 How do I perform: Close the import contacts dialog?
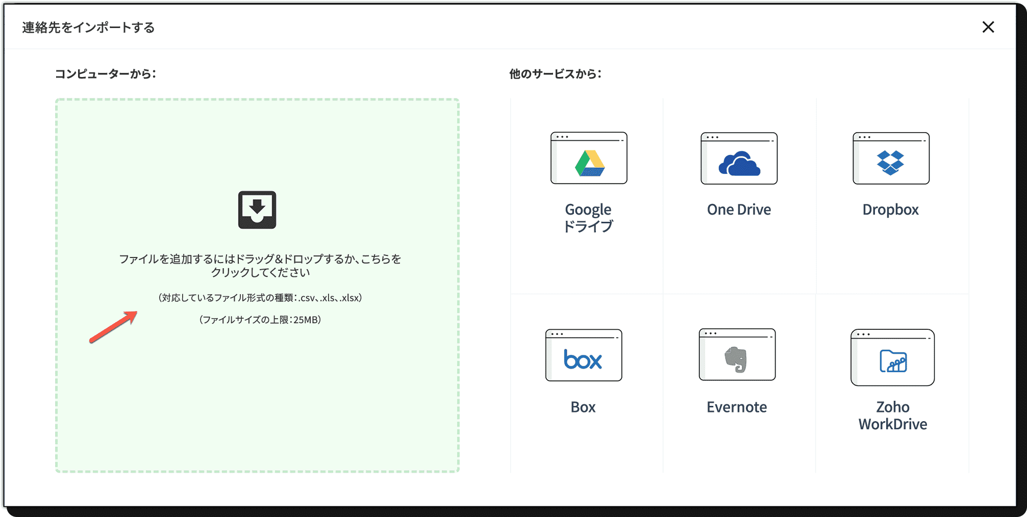coord(988,27)
